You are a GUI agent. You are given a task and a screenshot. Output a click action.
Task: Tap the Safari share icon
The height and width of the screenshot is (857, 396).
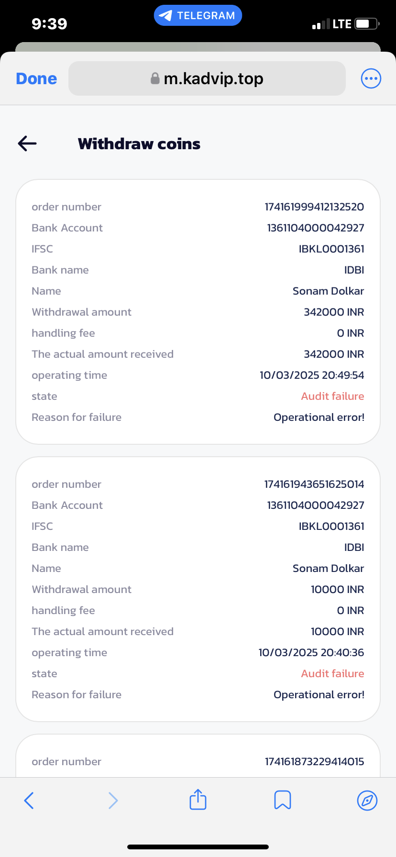198,800
